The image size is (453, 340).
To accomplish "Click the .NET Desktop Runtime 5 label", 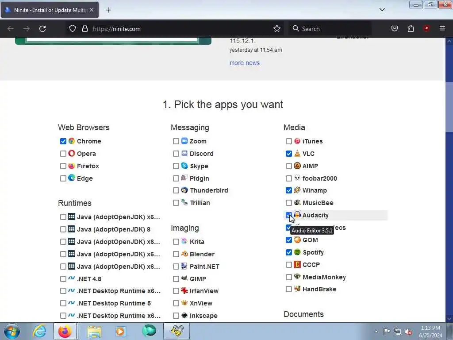I will click(114, 303).
